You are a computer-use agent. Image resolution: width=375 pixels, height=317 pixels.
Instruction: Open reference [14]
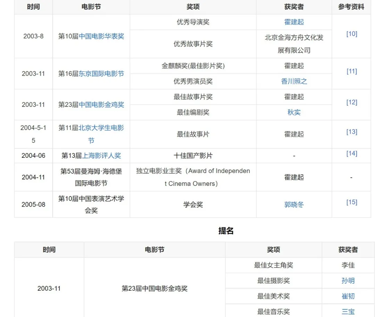pos(351,153)
